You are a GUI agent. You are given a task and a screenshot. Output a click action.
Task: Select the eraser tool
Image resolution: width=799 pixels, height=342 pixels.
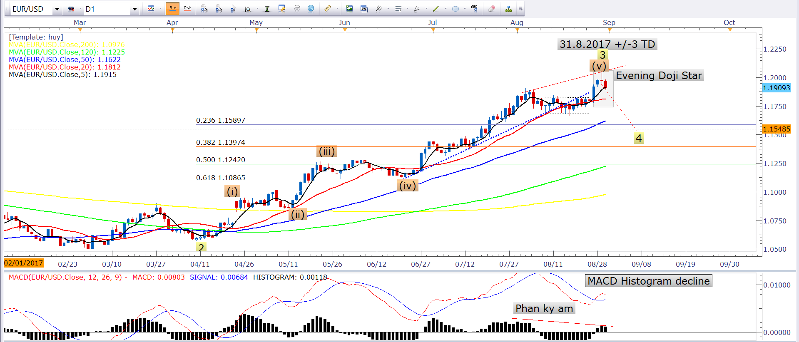[492, 9]
